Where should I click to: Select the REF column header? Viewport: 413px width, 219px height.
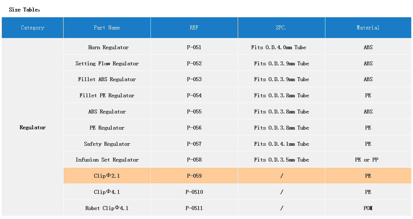194,28
